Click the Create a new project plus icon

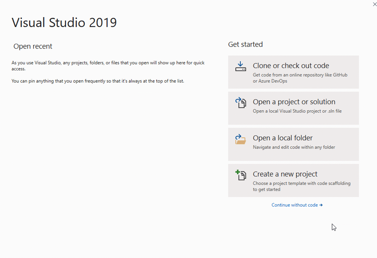(240, 175)
